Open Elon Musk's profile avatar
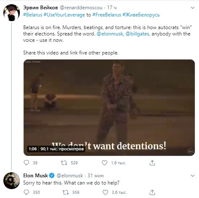Viewport: 199px width, 198px height. tap(11, 181)
